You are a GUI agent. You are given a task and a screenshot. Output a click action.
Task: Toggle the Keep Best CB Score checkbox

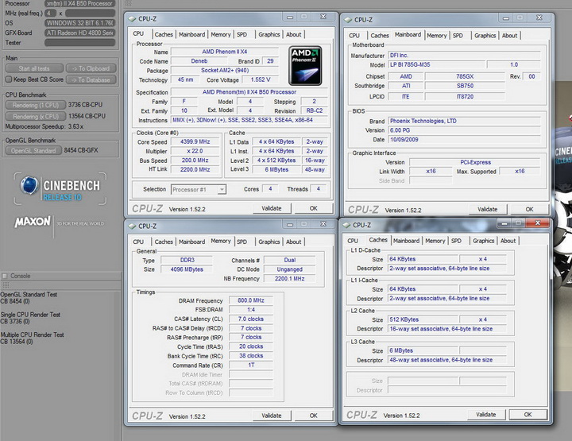[10, 79]
